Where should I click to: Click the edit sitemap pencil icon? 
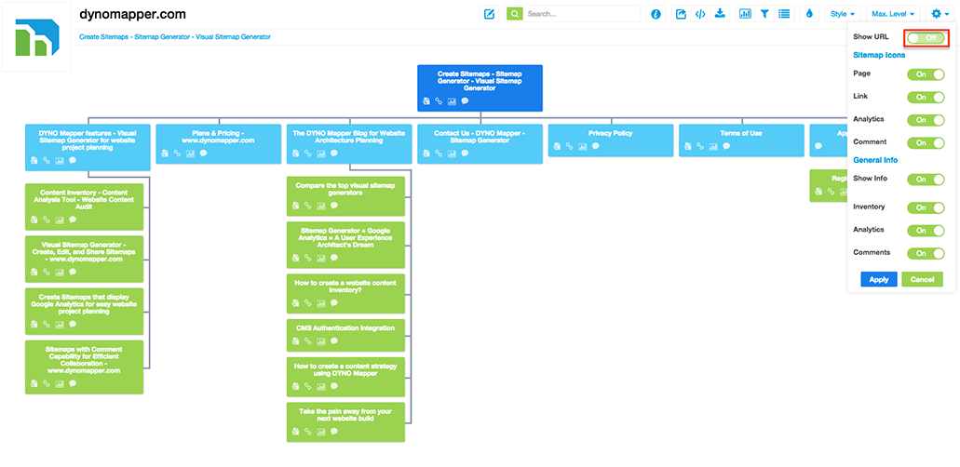pos(489,13)
